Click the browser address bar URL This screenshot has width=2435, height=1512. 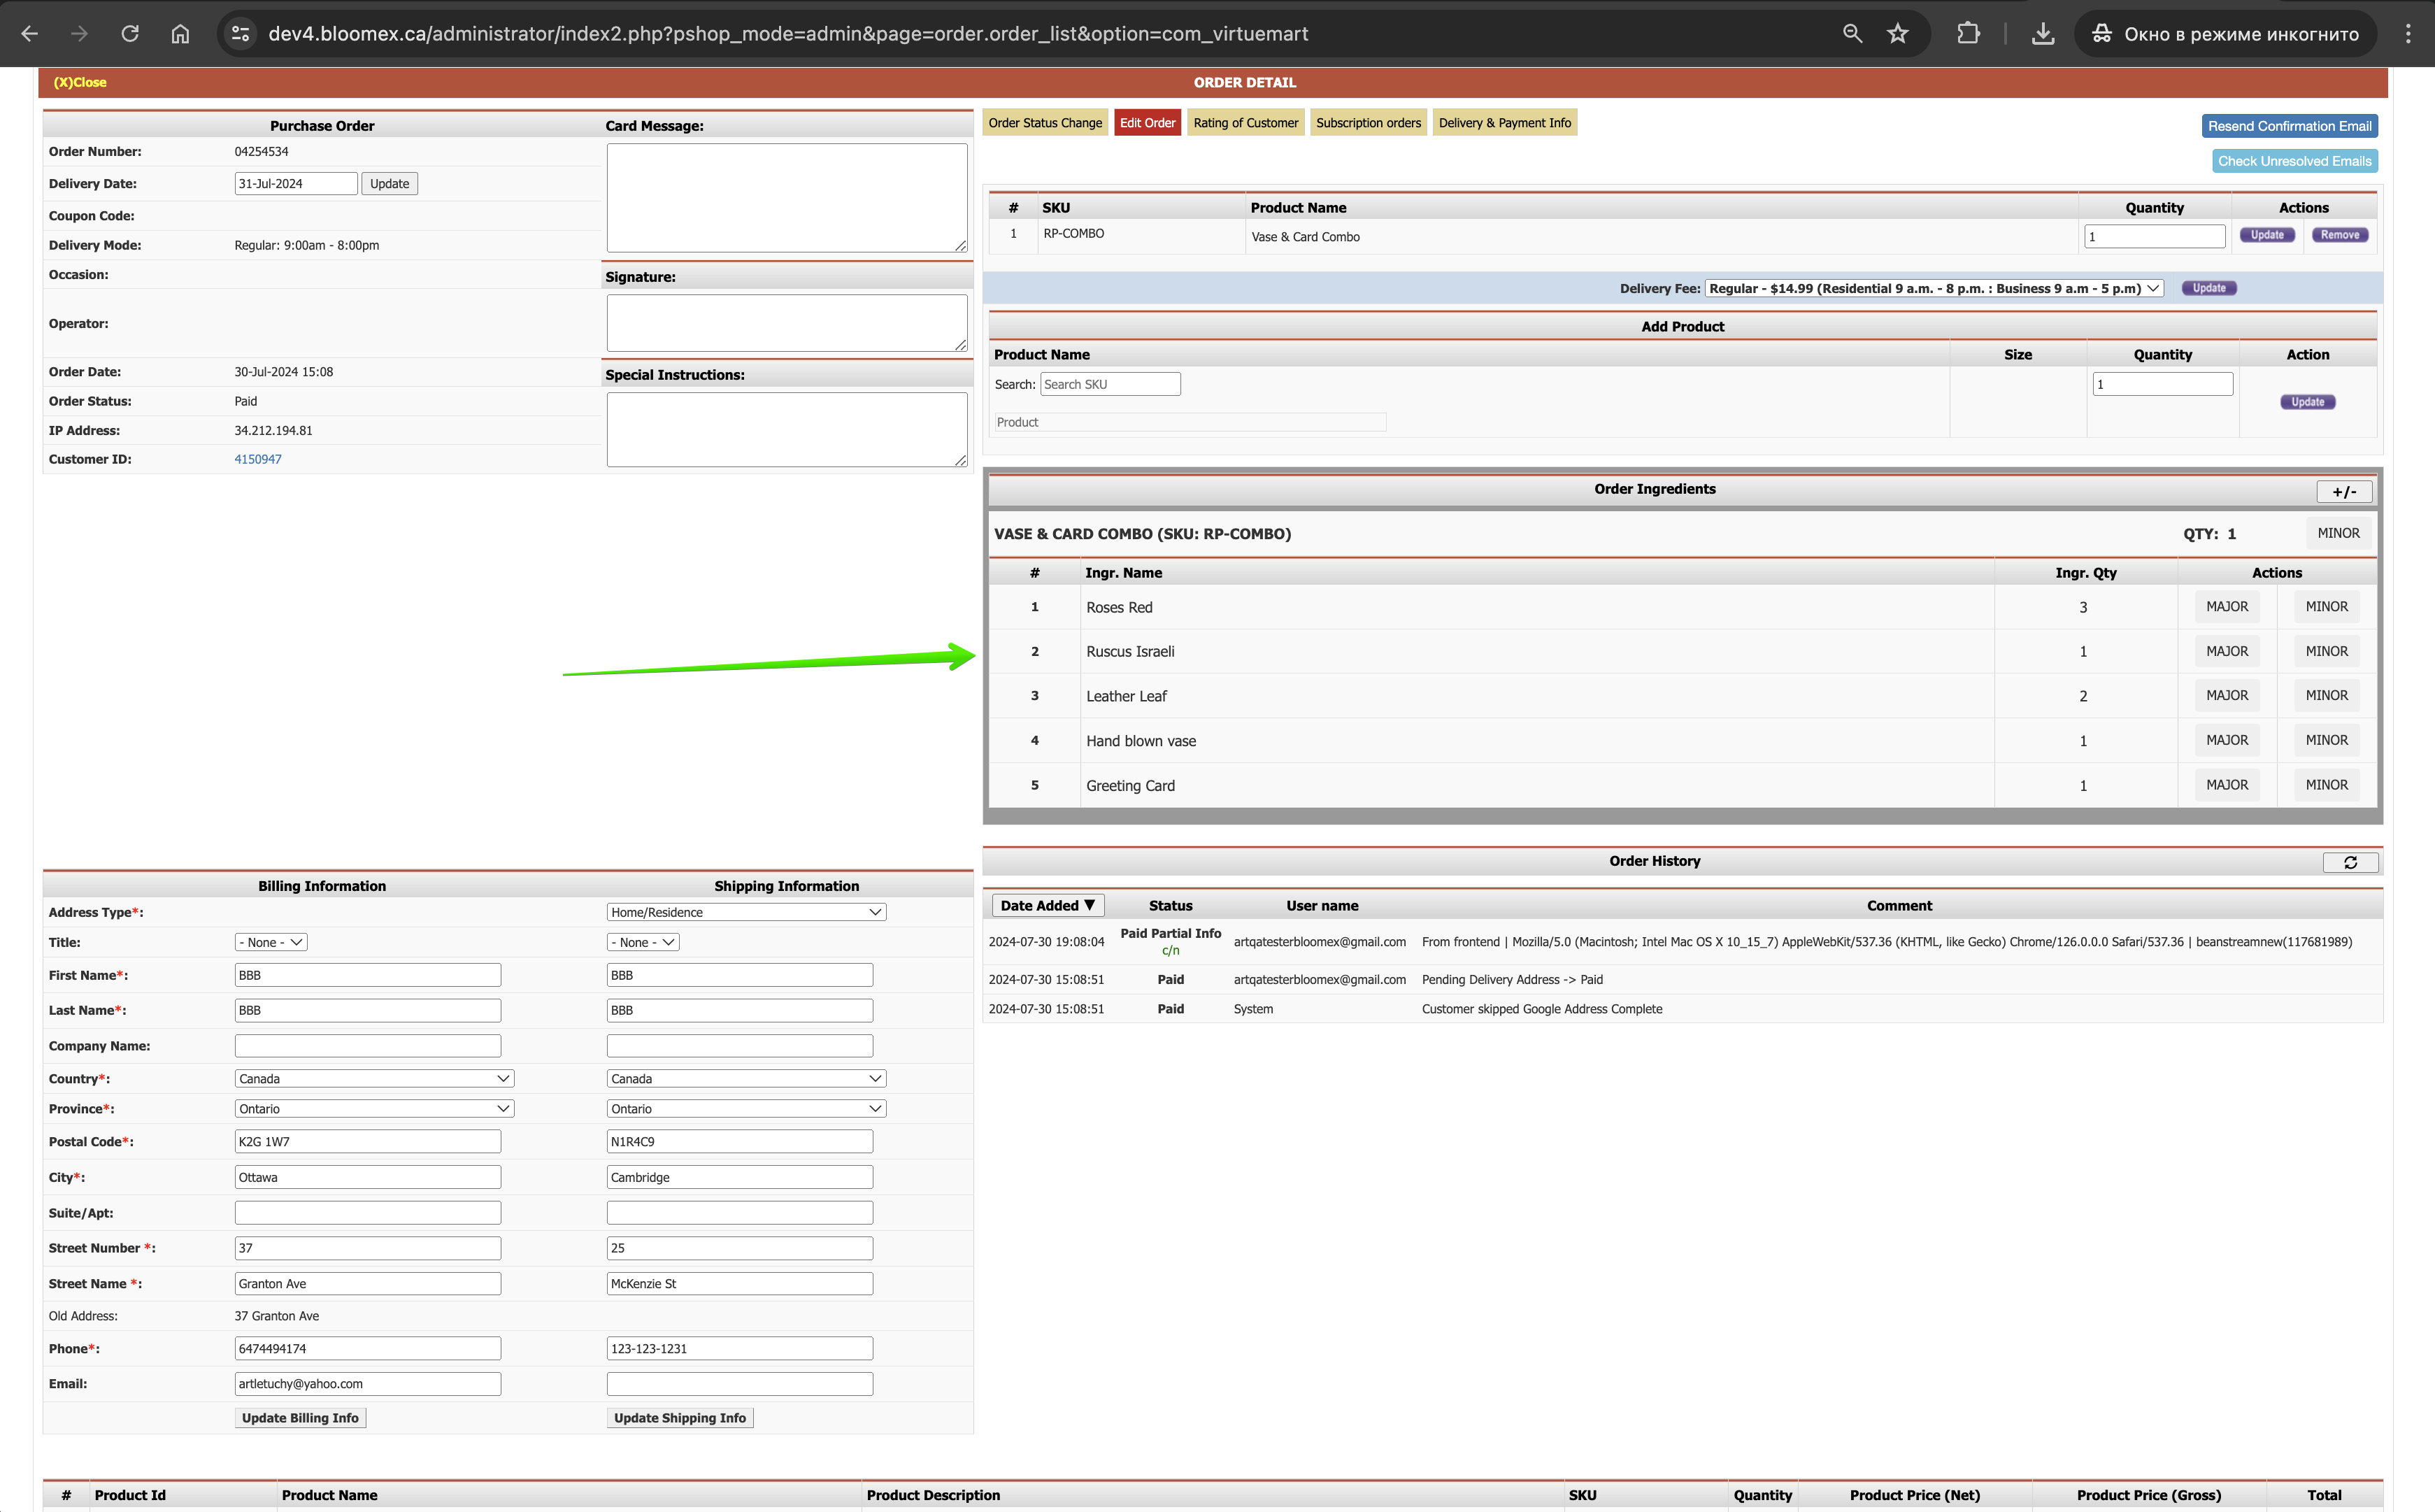tap(788, 34)
